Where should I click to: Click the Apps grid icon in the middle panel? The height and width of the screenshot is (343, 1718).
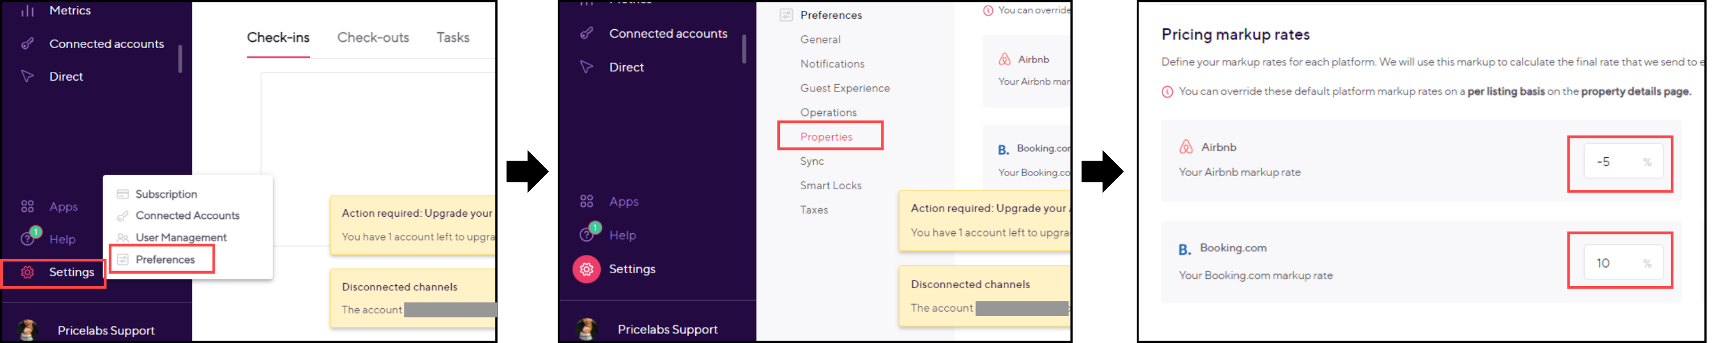click(586, 201)
